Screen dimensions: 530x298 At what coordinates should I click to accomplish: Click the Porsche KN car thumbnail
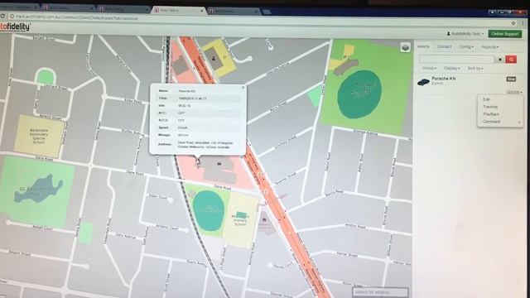click(423, 82)
